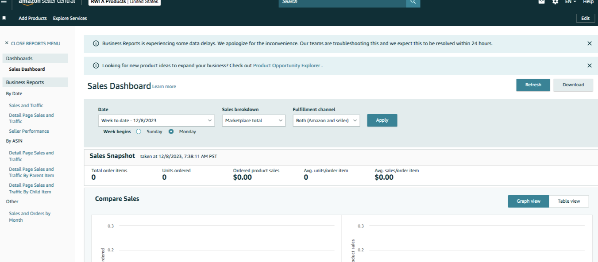Click the Download button
Viewport: 598px width, 262px height.
(573, 85)
